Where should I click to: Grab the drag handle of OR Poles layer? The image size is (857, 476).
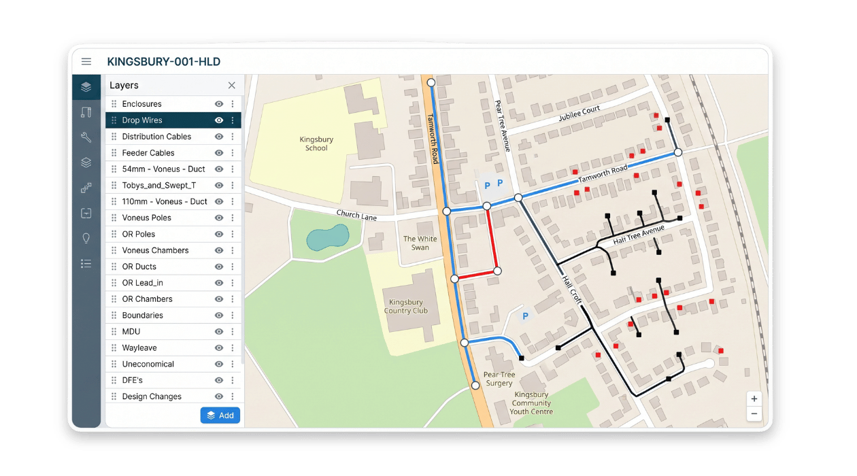[x=114, y=234]
